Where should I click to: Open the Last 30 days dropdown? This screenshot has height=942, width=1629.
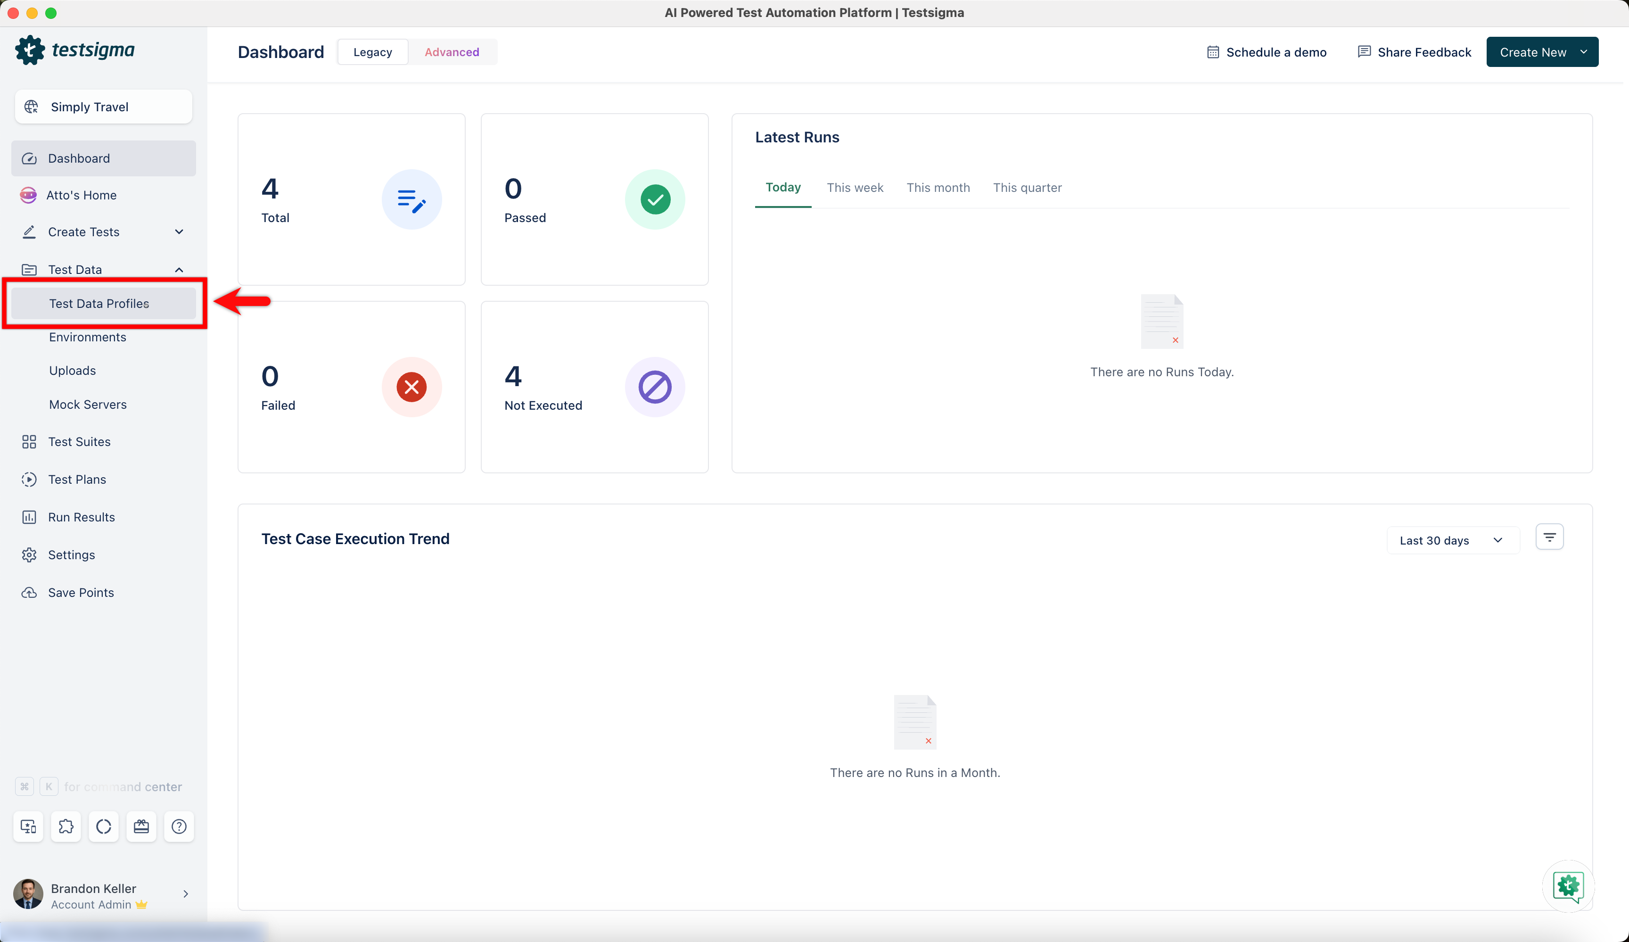[x=1453, y=540]
